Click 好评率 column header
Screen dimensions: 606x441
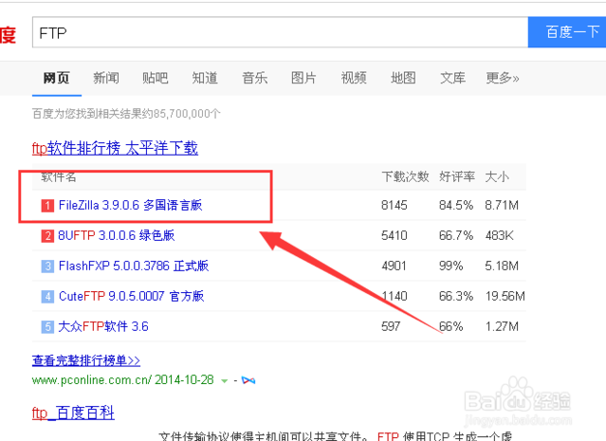[457, 176]
